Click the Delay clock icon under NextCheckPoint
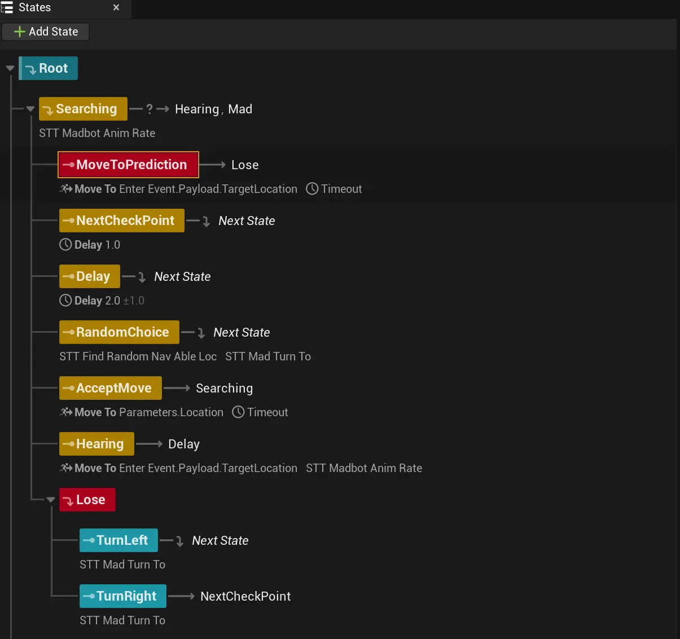The height and width of the screenshot is (639, 680). coord(65,245)
